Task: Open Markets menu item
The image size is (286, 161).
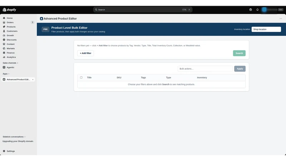Action: coord(11,49)
